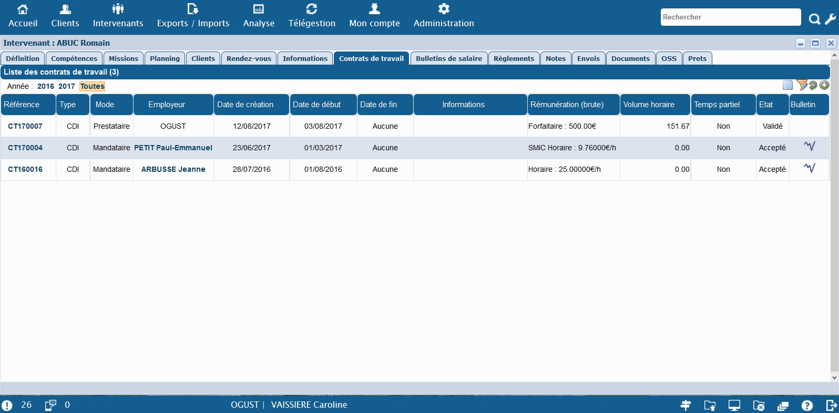
Task: Sort by Rémunération (brute) column
Action: [574, 105]
